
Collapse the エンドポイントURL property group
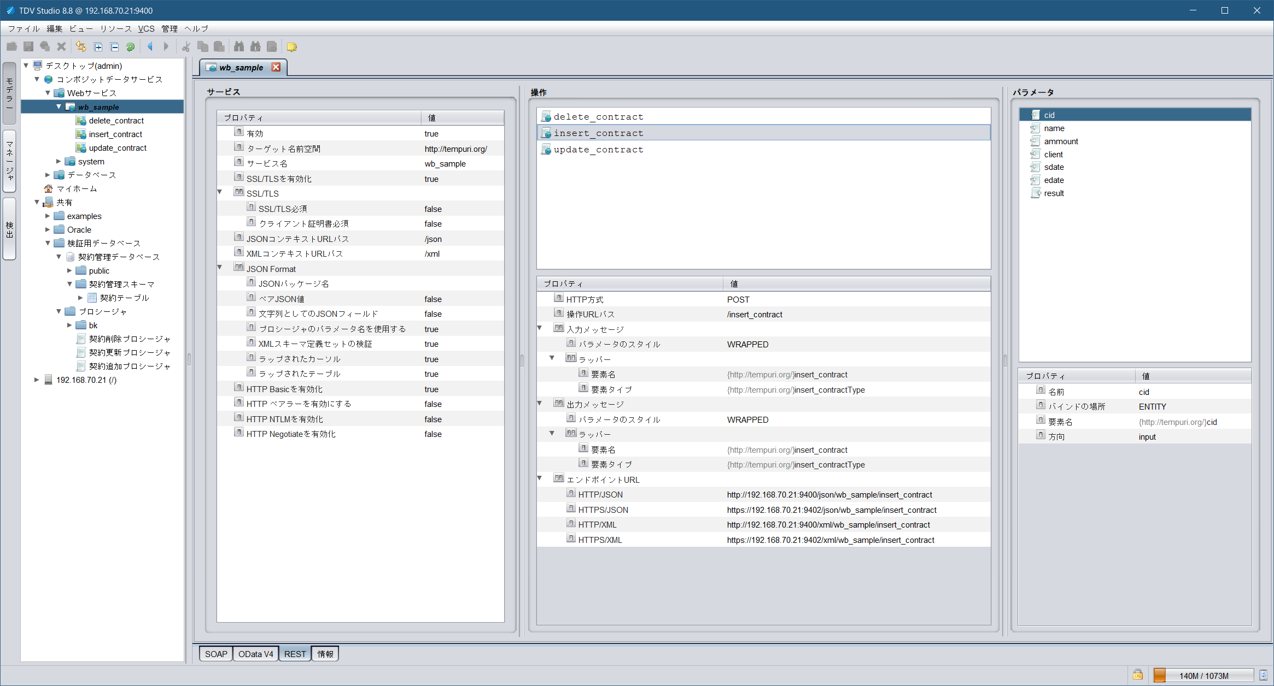click(x=540, y=478)
